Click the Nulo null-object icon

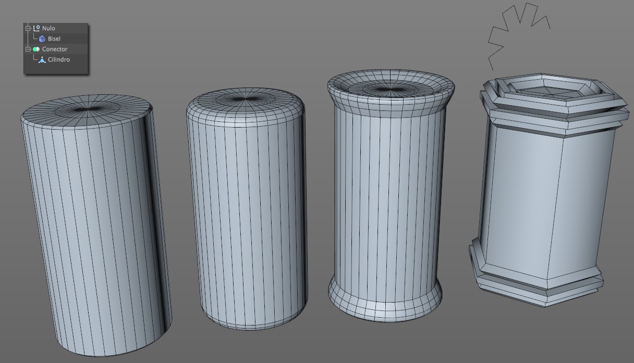click(x=36, y=28)
